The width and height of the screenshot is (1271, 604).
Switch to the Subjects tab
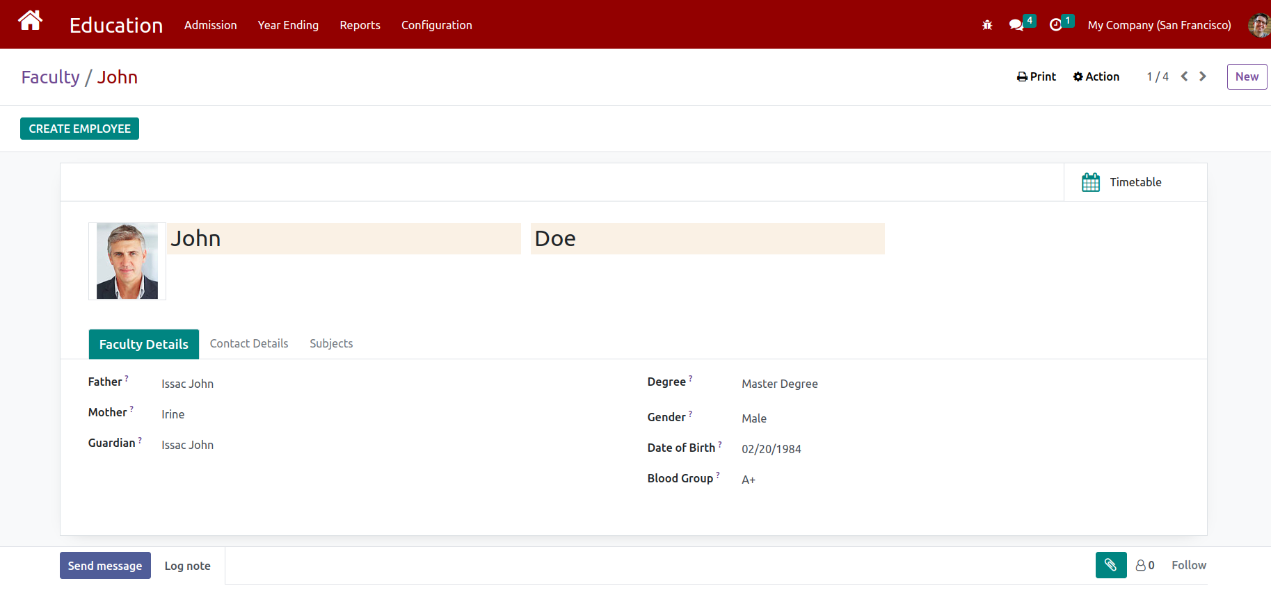coord(331,343)
